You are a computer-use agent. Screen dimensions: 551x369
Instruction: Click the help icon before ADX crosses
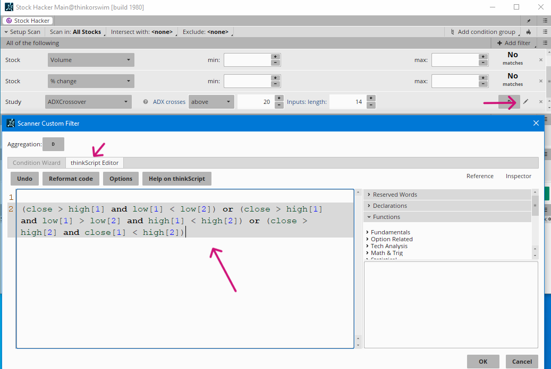pyautogui.click(x=146, y=102)
